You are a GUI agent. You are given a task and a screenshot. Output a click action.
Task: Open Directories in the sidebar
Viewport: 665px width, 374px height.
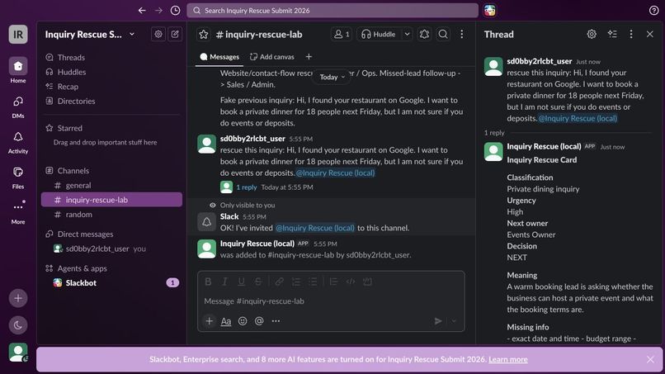coord(112,101)
